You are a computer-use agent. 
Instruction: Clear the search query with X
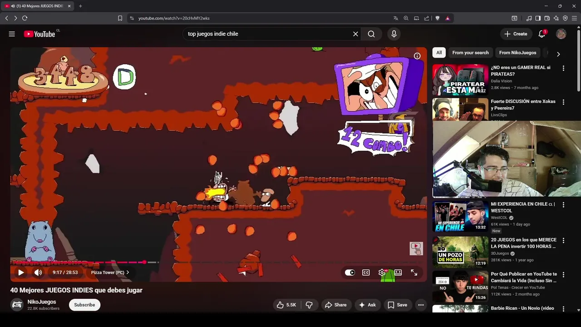[x=355, y=34]
